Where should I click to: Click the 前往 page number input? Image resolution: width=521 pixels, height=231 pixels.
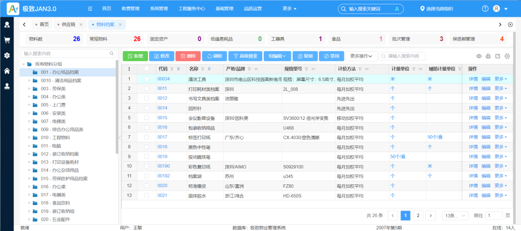pos(494,216)
